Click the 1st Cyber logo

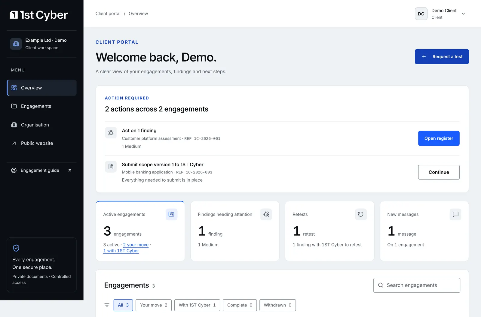(39, 15)
